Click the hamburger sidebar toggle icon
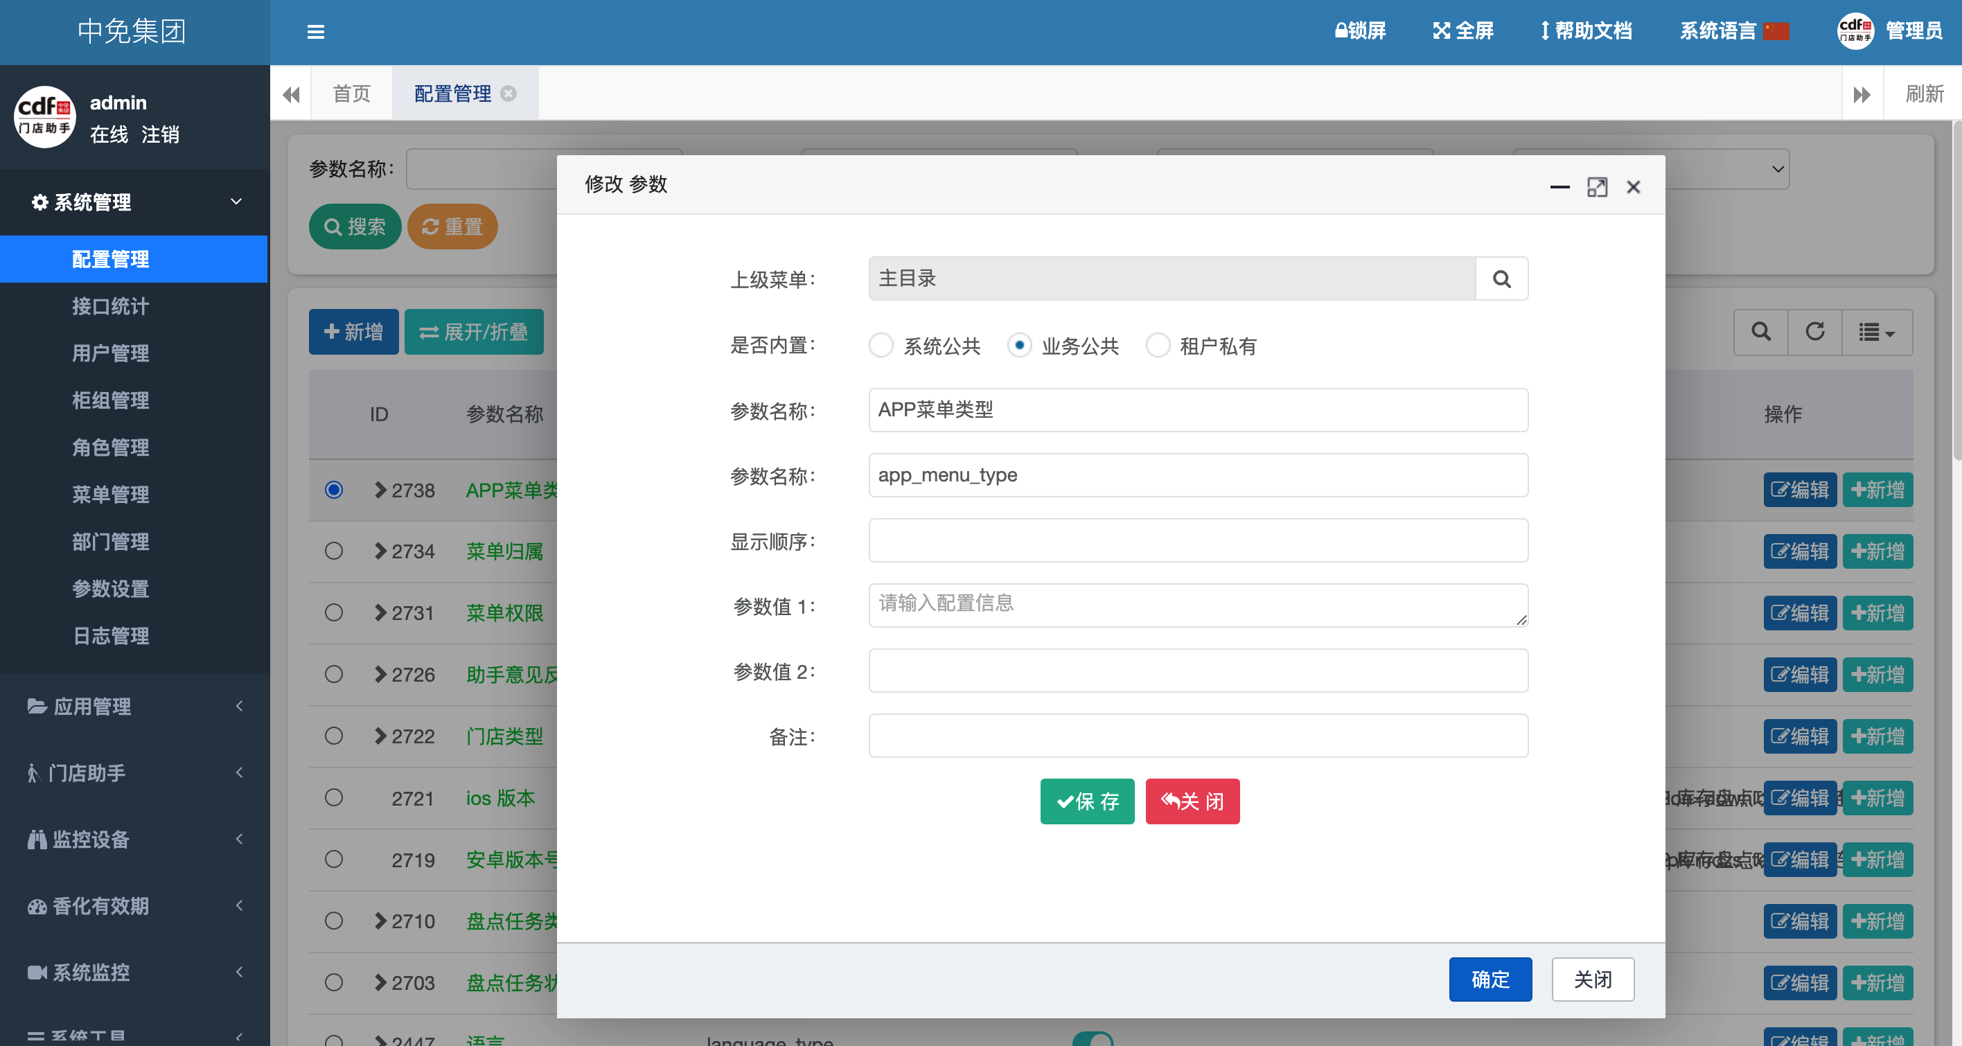The width and height of the screenshot is (1962, 1046). tap(315, 32)
